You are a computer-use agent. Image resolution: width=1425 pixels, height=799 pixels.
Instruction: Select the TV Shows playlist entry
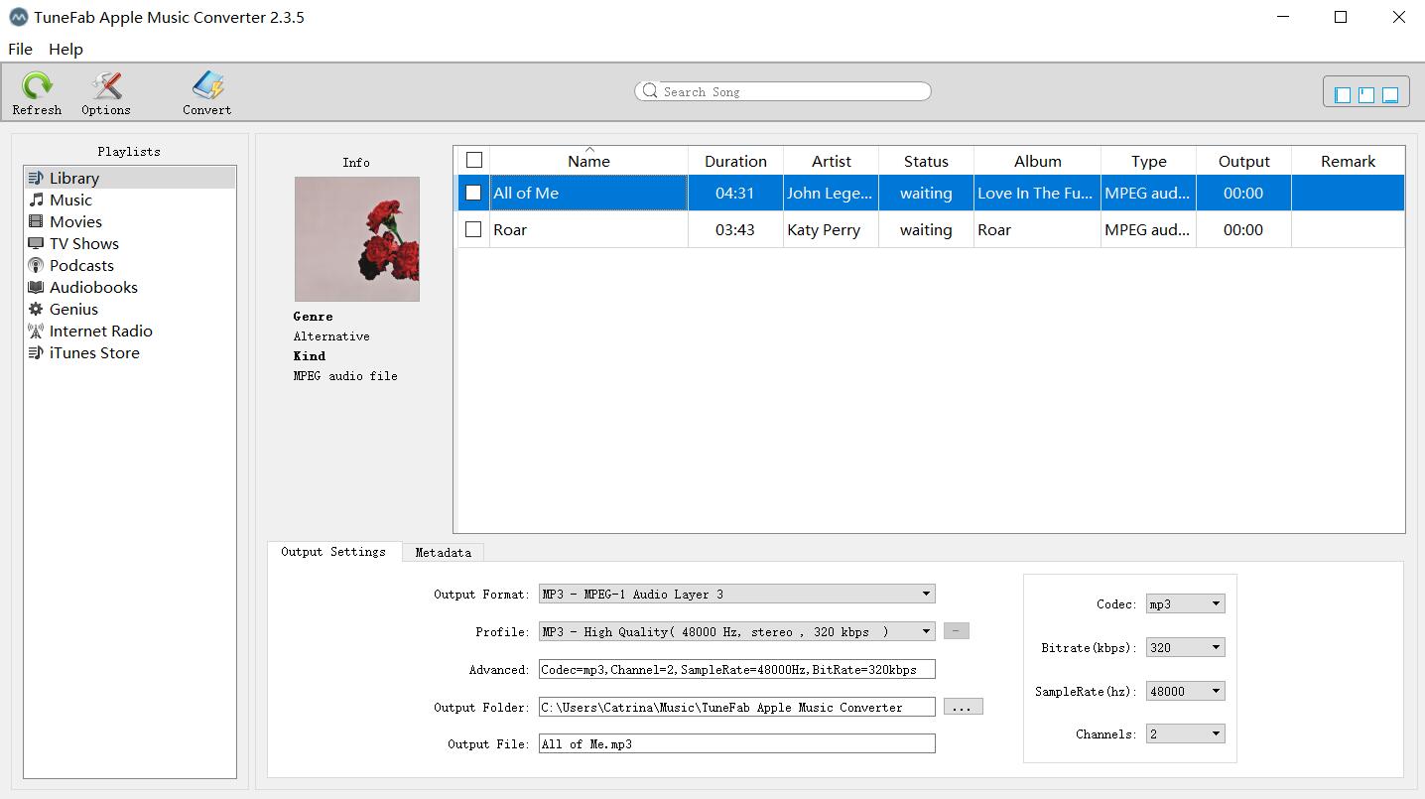(x=130, y=243)
